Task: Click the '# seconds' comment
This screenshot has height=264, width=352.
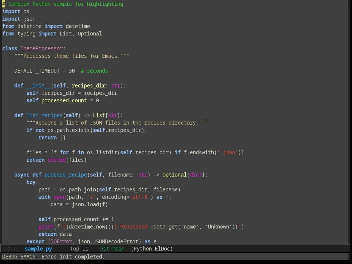Action: click(x=94, y=71)
